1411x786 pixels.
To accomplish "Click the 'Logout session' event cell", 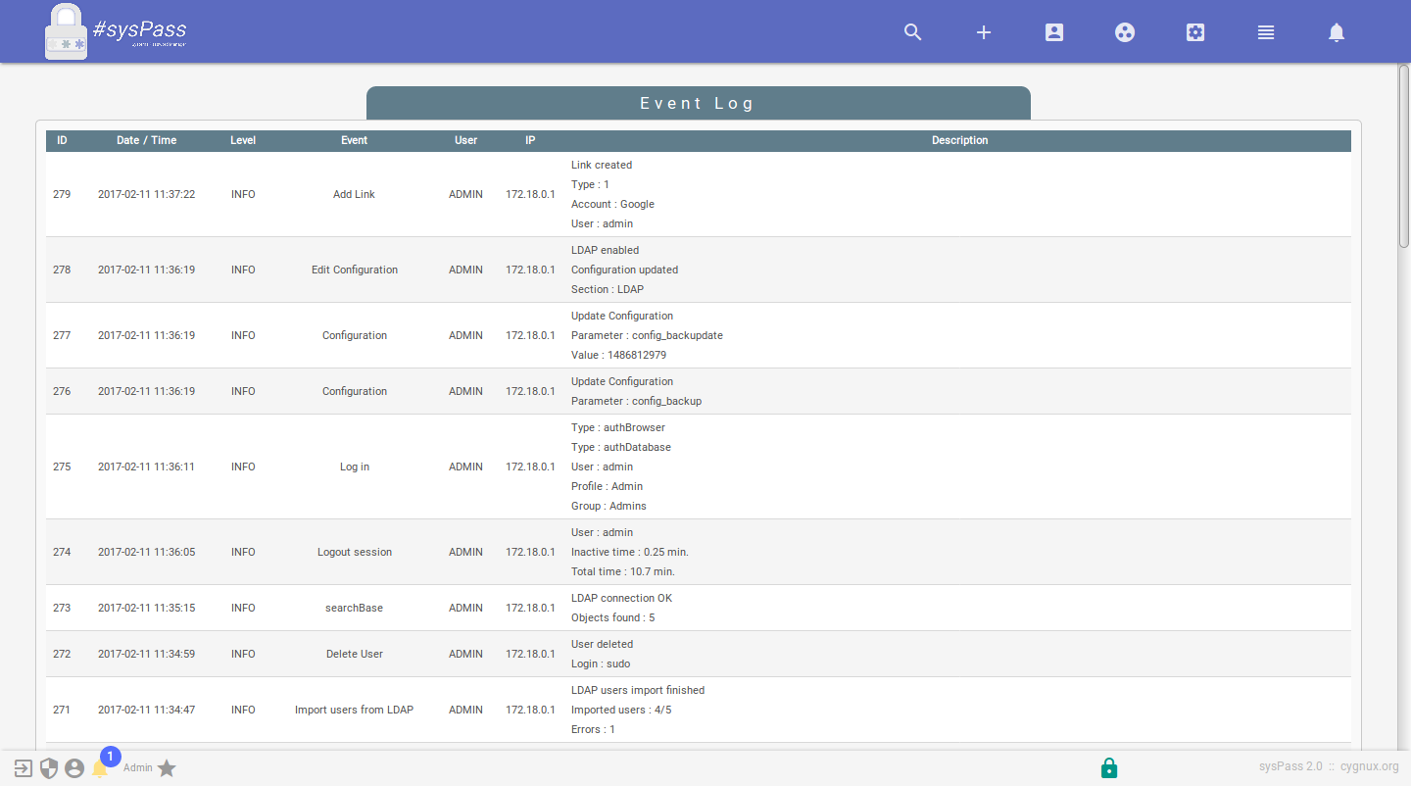I will click(355, 552).
